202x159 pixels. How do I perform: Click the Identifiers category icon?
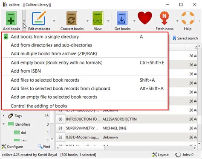point(11,124)
